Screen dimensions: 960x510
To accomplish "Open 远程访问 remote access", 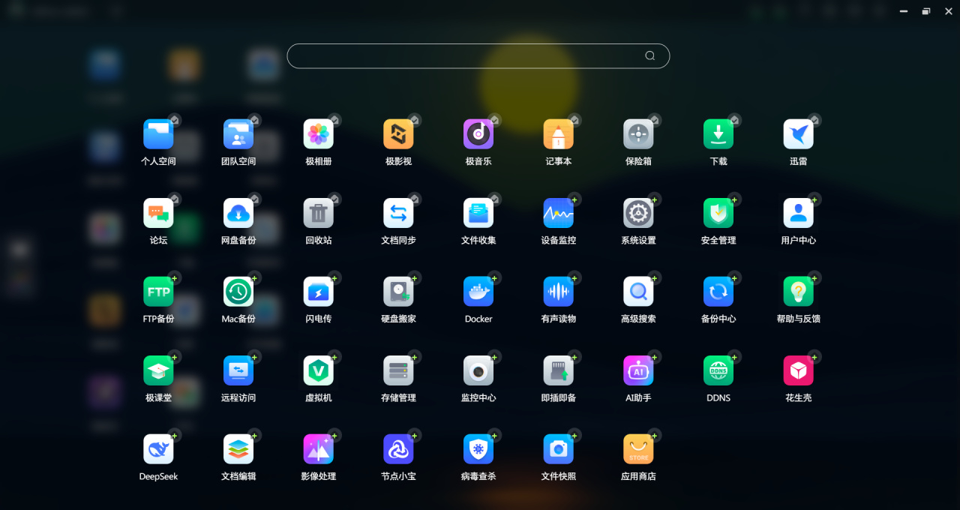I will [238, 370].
